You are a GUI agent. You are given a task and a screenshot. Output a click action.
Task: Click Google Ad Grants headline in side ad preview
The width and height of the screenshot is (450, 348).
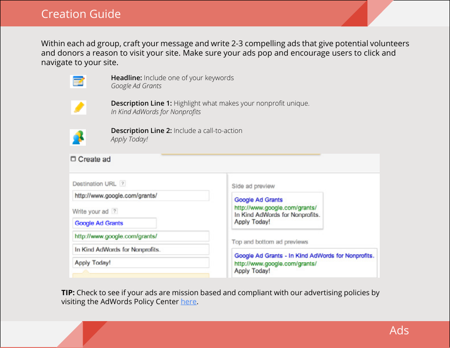tap(258, 200)
